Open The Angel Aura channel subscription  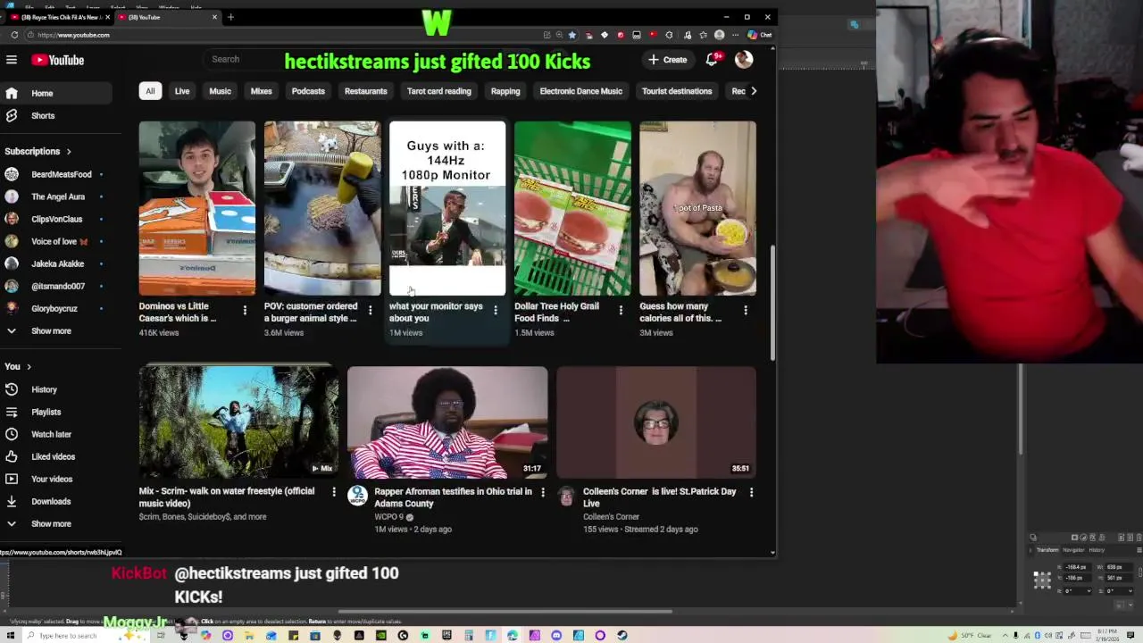pyautogui.click(x=55, y=196)
